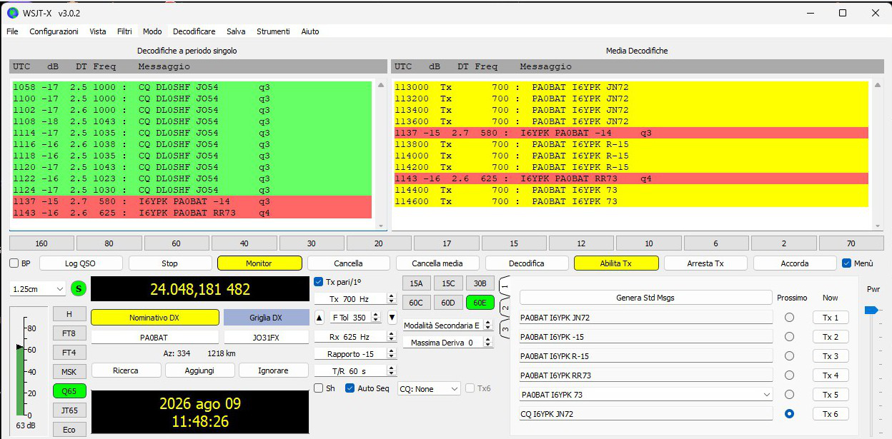Choose the 60E submode button
This screenshot has width=892, height=439.
[480, 303]
